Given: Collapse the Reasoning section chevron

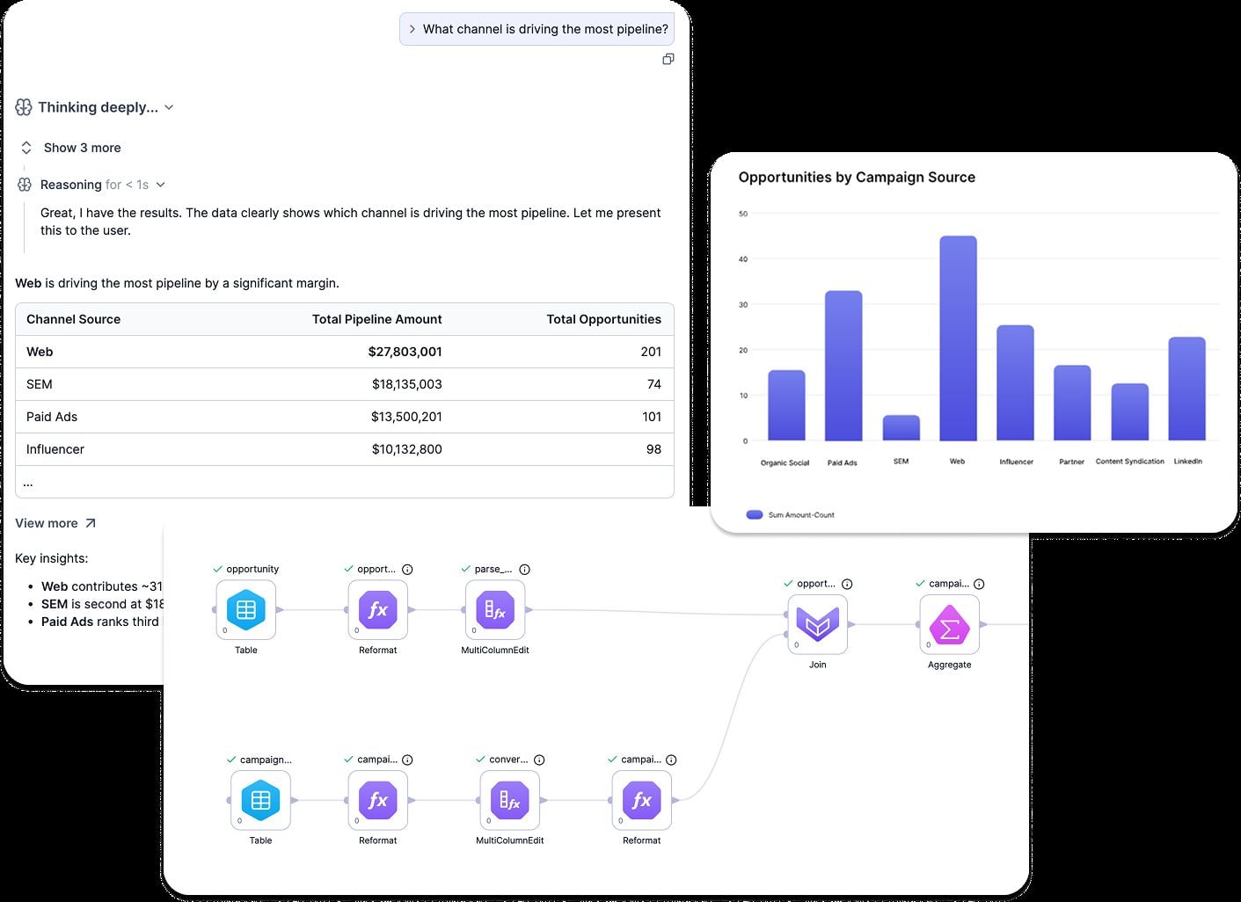Looking at the screenshot, I should coord(160,185).
